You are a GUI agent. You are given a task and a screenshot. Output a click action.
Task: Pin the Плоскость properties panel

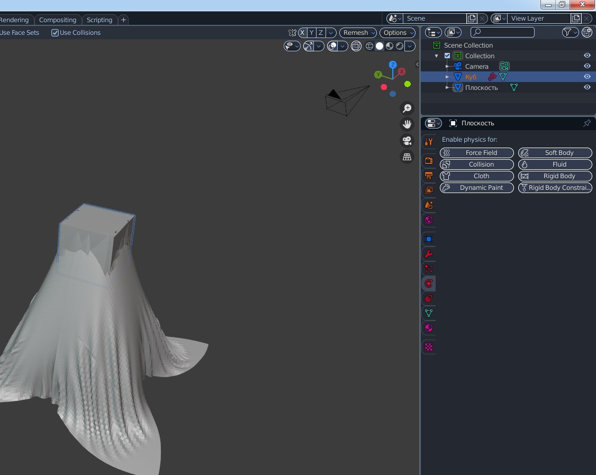(x=587, y=123)
